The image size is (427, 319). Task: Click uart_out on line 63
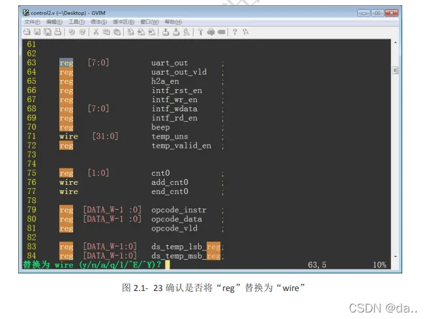(169, 62)
